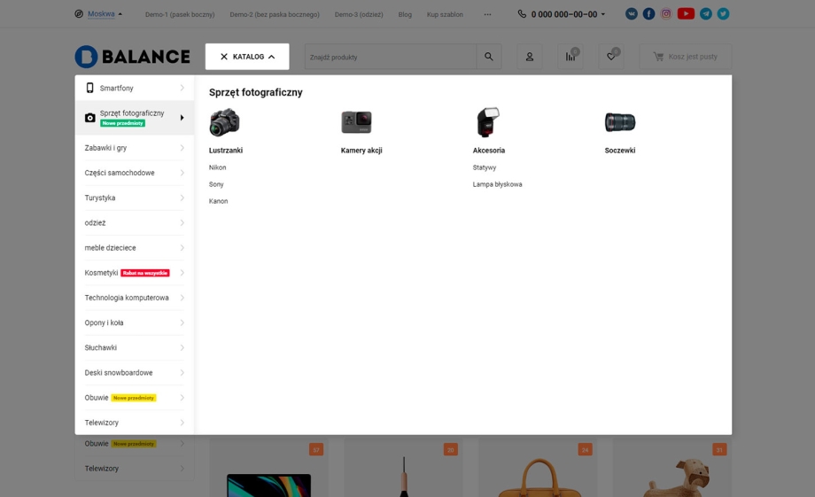Close the Katalog menu

point(247,57)
